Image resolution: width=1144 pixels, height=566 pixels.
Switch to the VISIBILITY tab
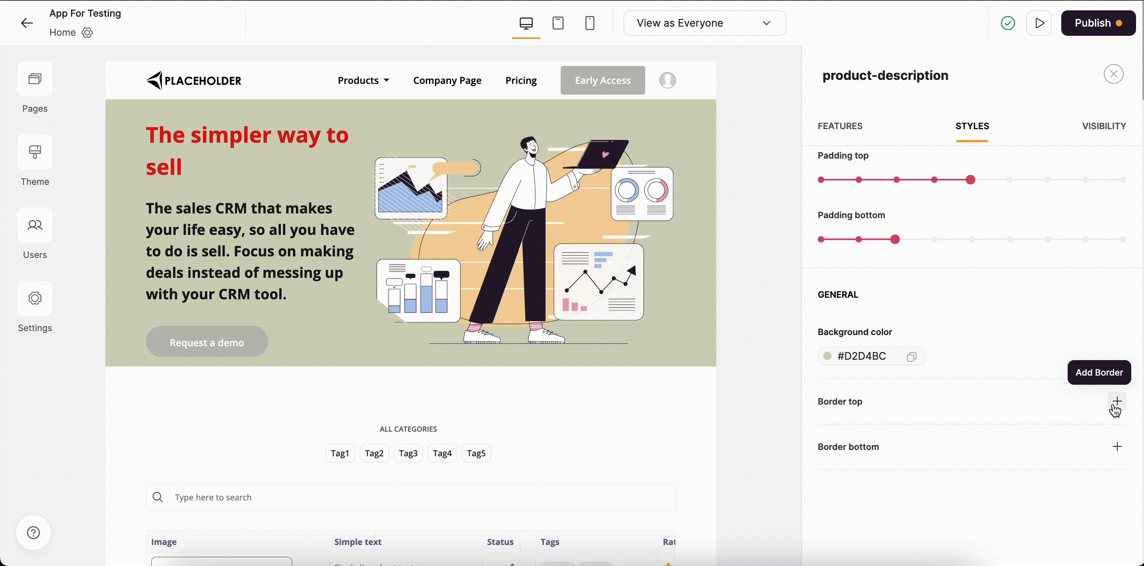(1103, 126)
